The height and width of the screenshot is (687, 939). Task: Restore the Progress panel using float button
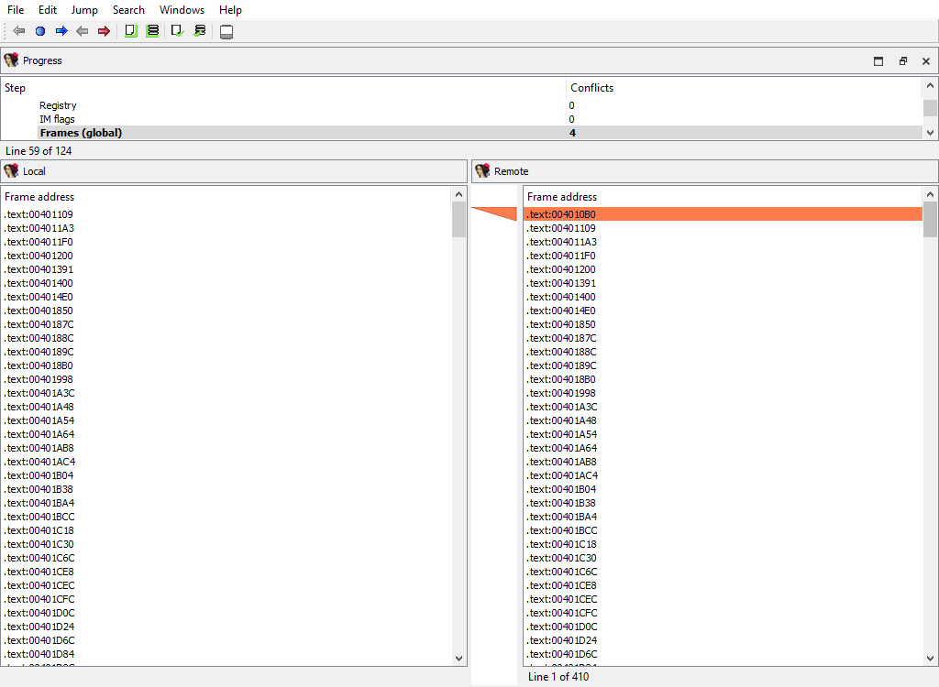pos(902,61)
